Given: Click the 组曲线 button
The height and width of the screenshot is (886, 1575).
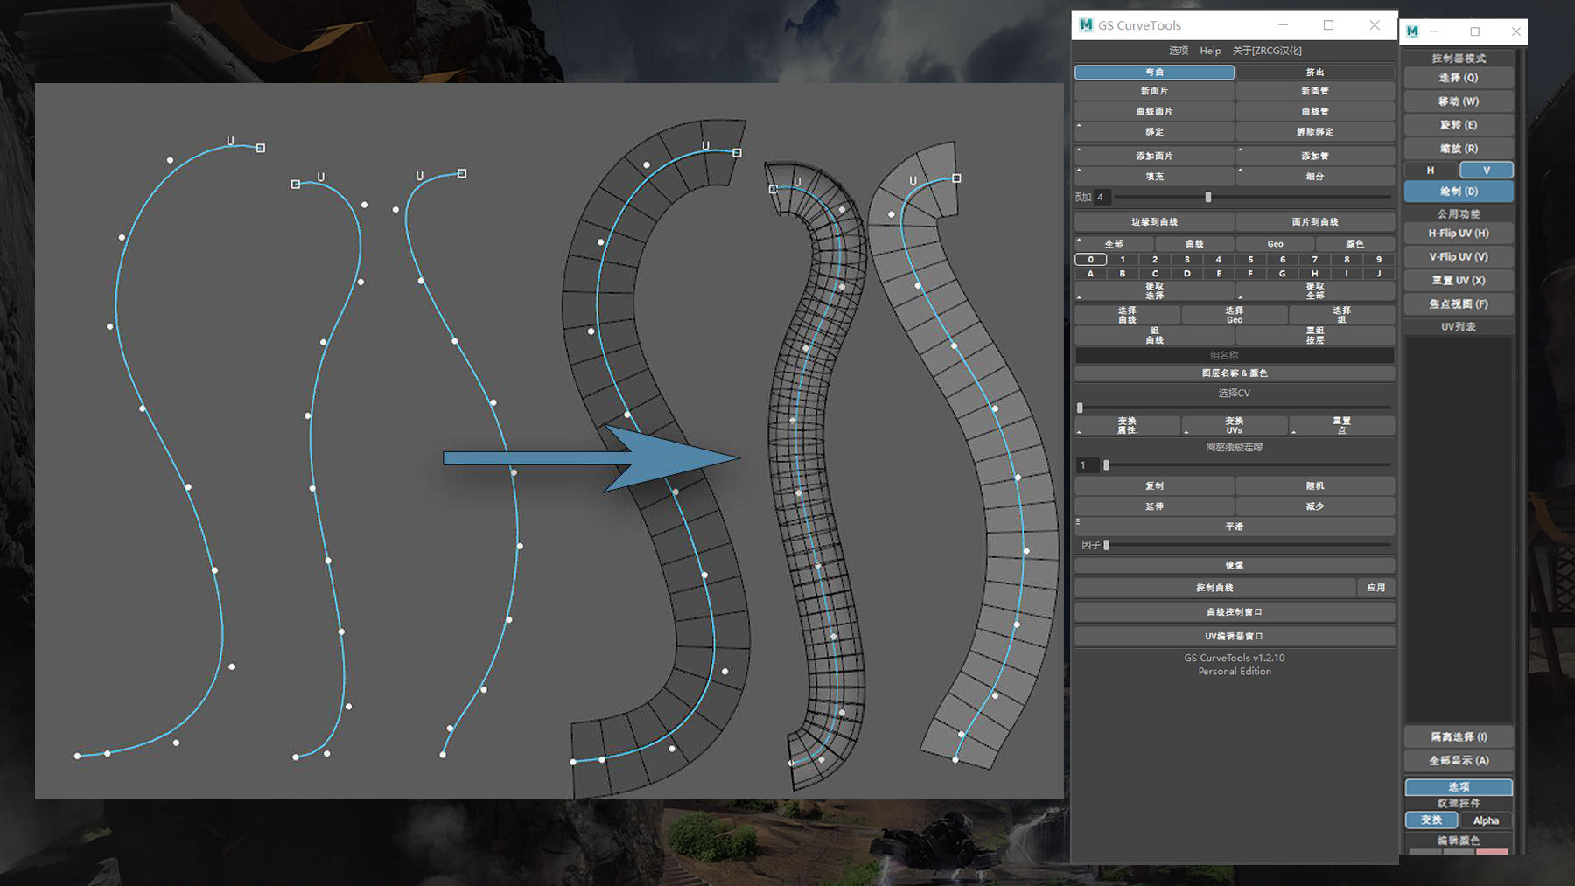Looking at the screenshot, I should [1154, 336].
